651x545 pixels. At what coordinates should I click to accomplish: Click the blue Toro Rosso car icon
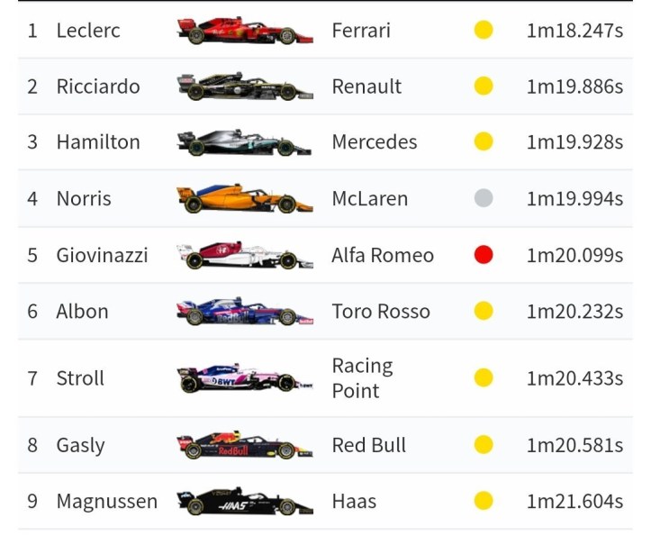pos(244,312)
